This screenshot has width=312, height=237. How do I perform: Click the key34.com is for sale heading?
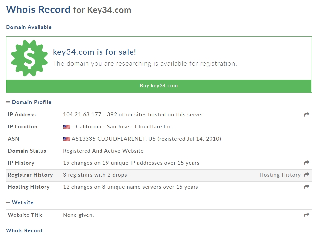[x=94, y=52]
